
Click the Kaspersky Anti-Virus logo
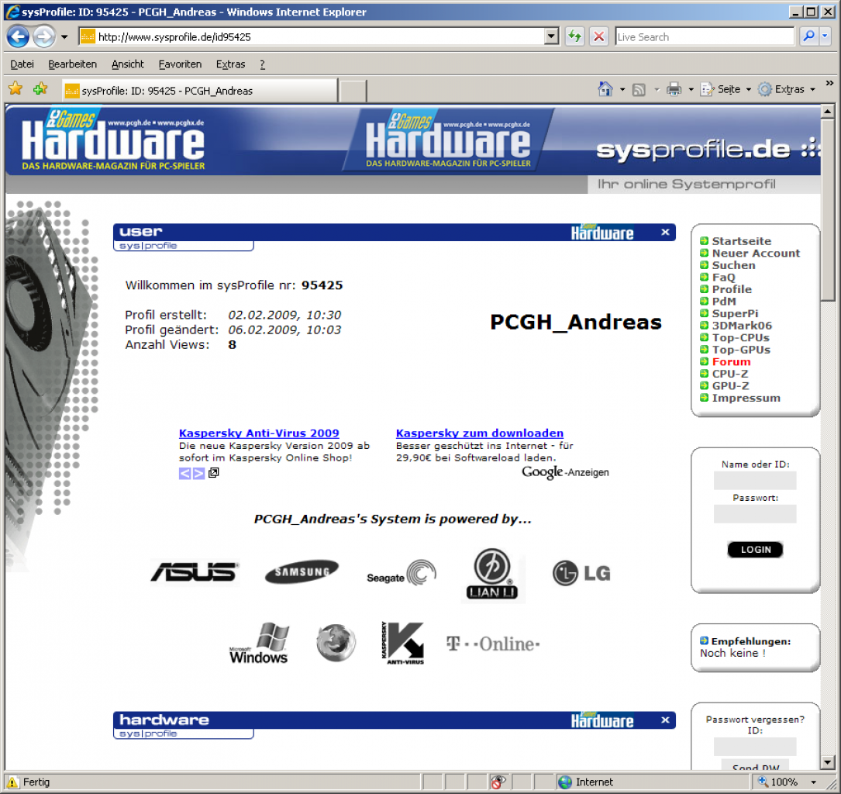click(x=403, y=644)
